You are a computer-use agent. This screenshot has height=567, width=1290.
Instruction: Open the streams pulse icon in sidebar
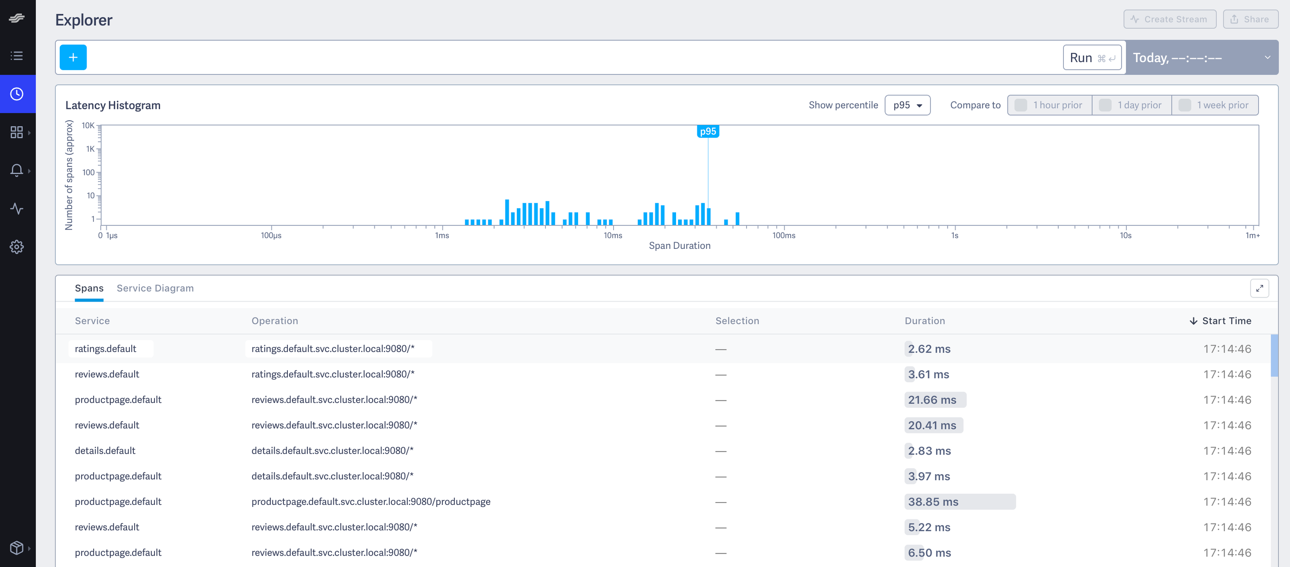tap(17, 208)
